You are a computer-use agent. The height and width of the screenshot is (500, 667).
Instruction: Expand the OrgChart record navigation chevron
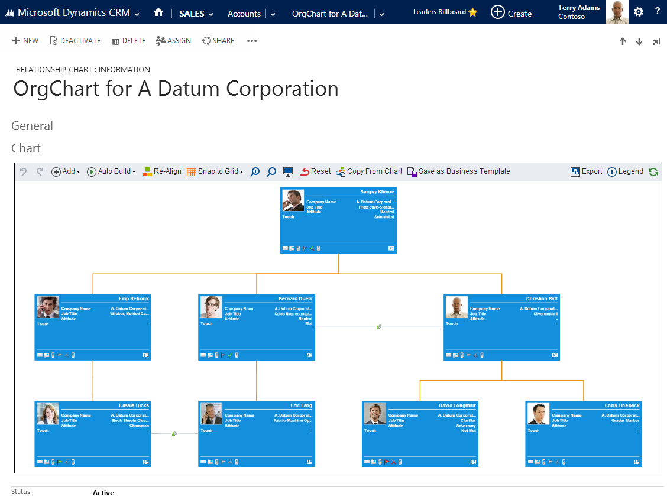(x=381, y=14)
